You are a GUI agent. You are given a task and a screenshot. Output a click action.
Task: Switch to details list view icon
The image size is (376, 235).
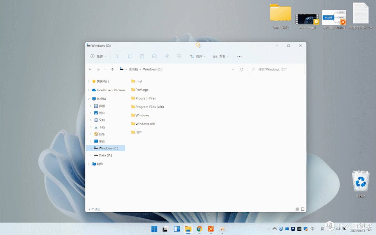pos(297,209)
